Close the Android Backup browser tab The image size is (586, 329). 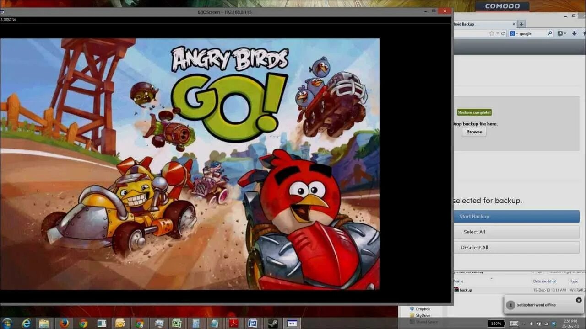[514, 24]
